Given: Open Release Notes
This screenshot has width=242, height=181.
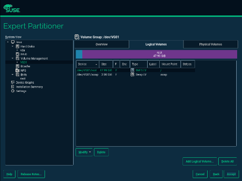Looking at the screenshot, I should point(31,174).
